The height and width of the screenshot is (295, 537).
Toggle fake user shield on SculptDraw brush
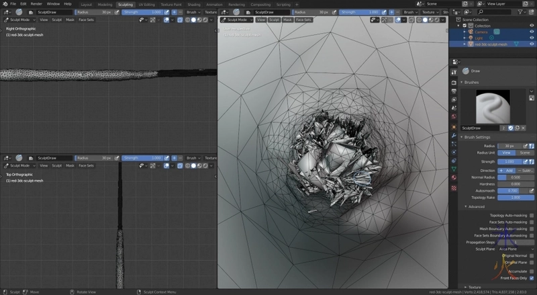(x=511, y=128)
